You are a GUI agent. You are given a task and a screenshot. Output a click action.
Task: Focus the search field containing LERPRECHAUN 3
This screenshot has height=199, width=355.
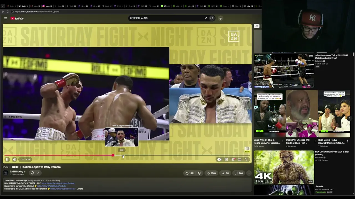point(166,18)
